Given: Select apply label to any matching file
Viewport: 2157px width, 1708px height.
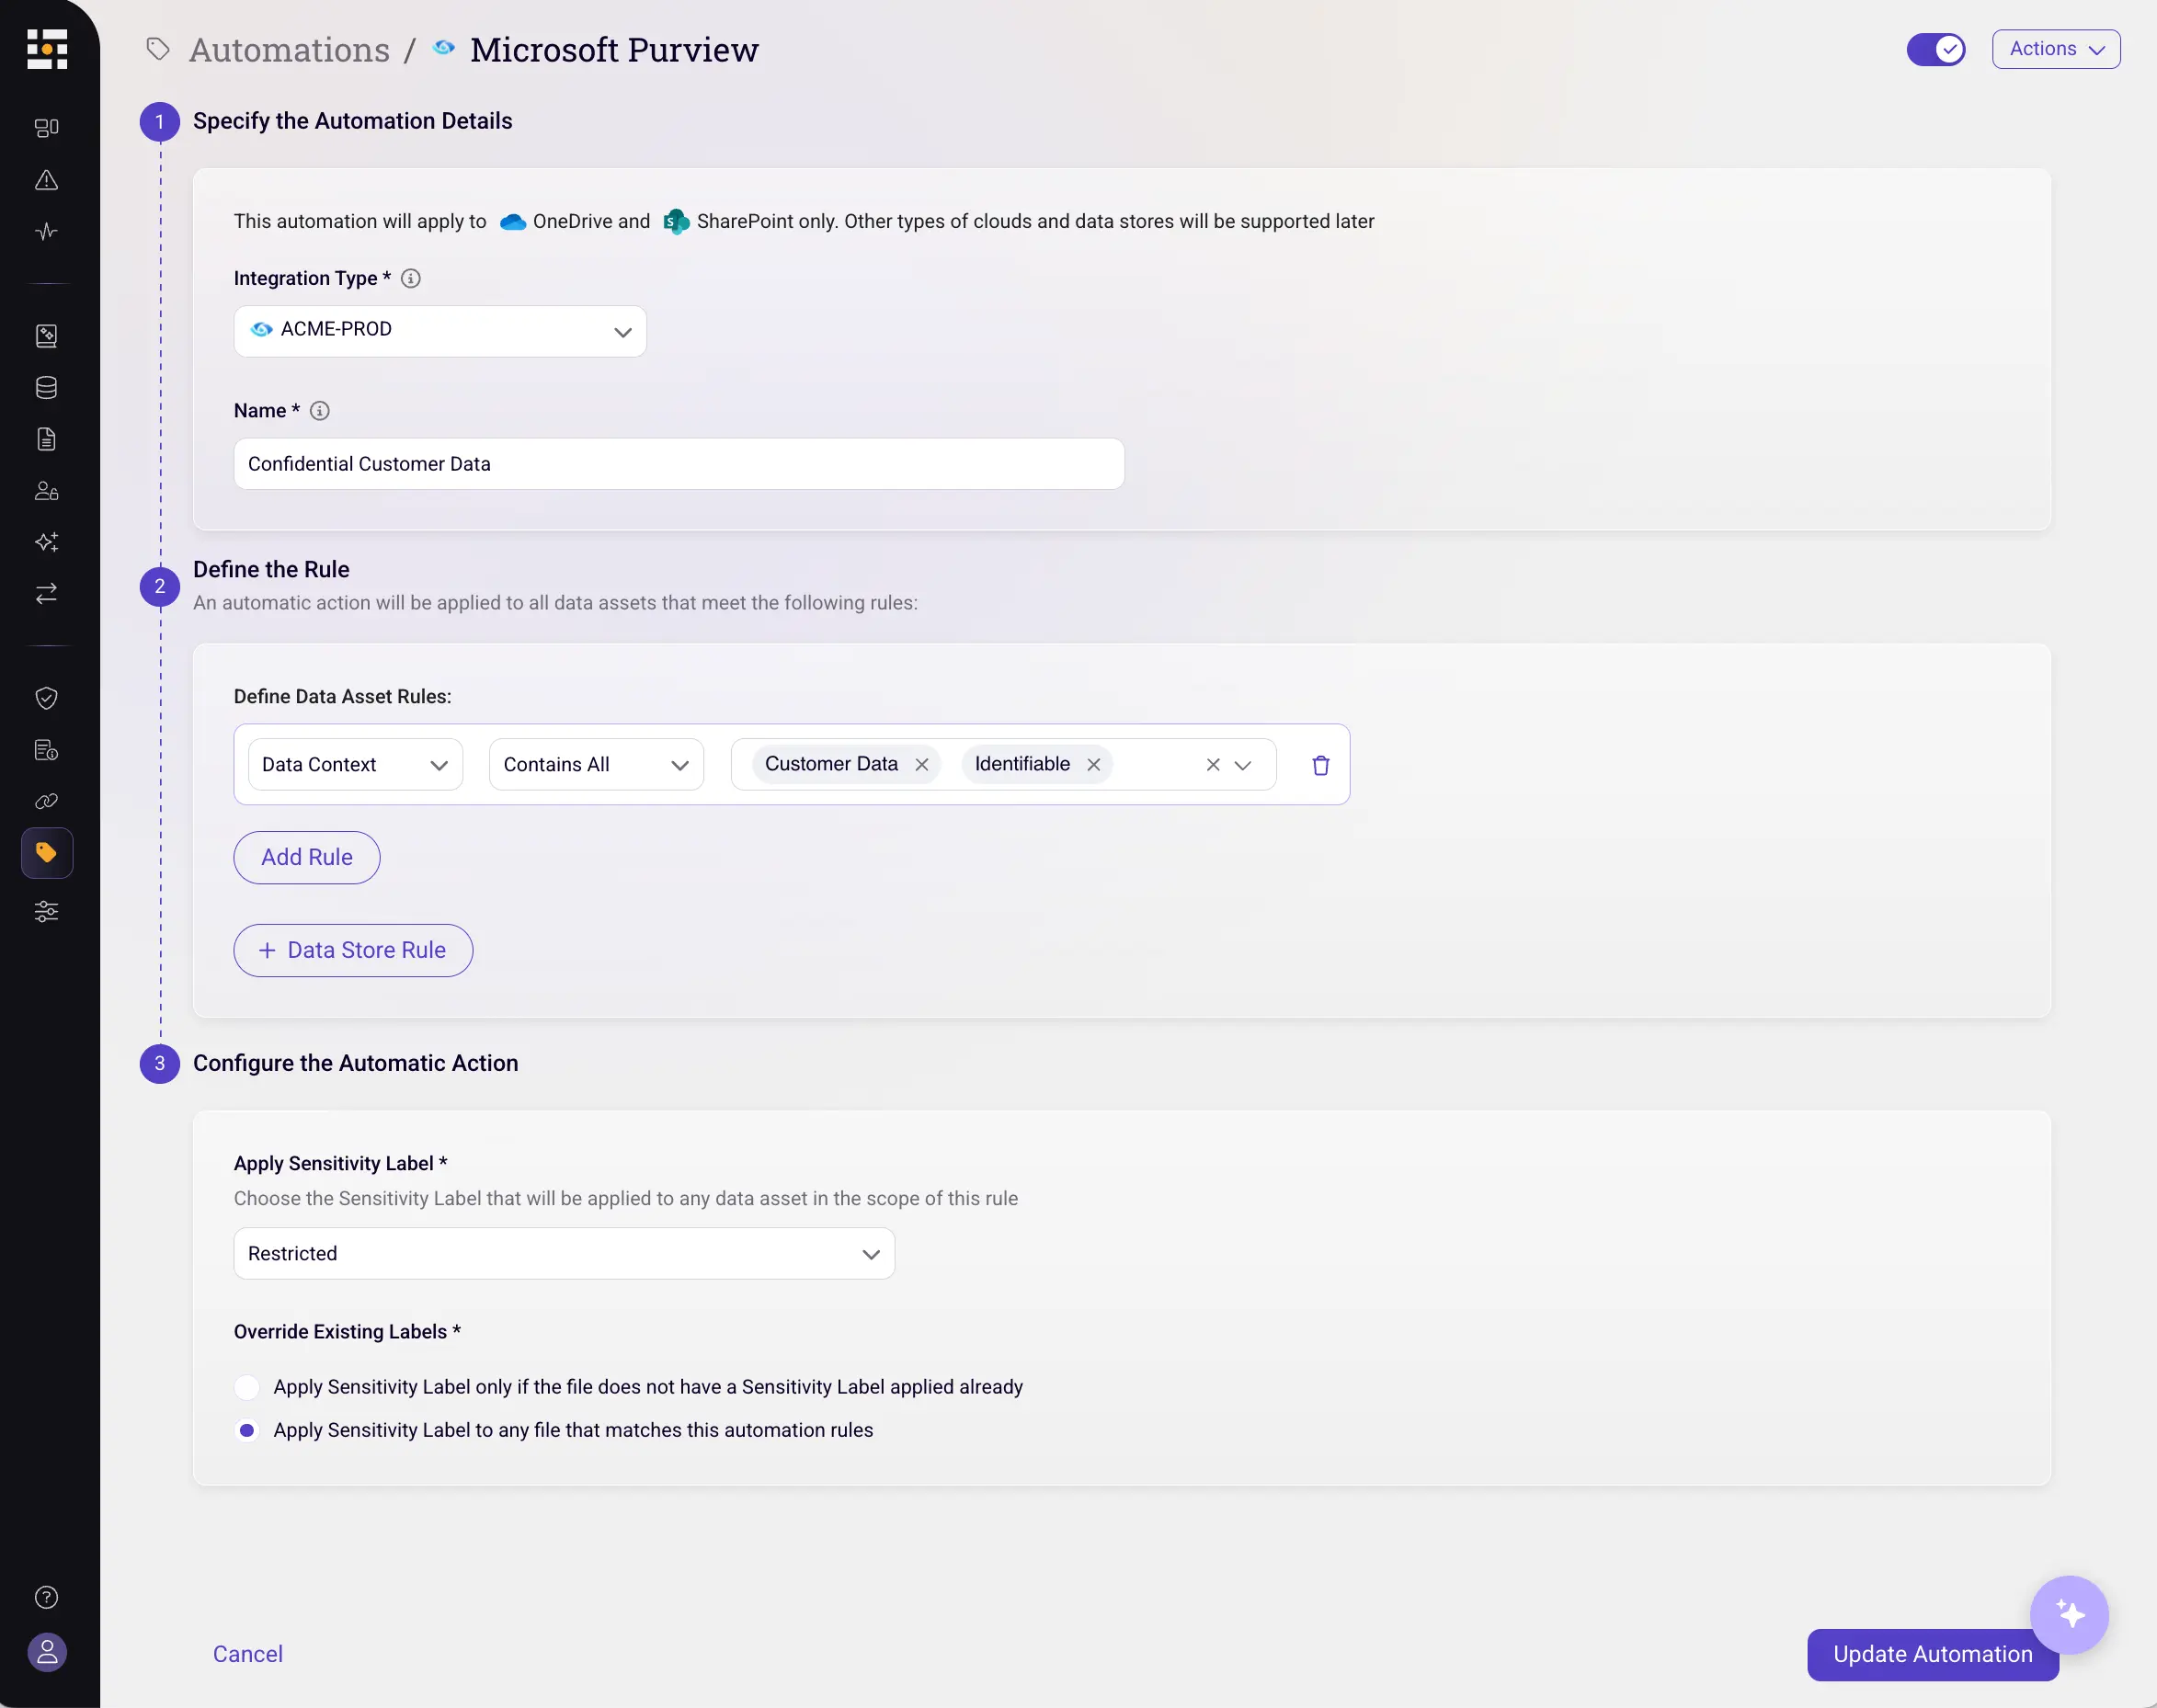Looking at the screenshot, I should 247,1431.
